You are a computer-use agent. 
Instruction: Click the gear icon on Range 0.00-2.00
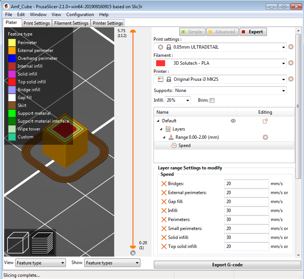coord(265,137)
